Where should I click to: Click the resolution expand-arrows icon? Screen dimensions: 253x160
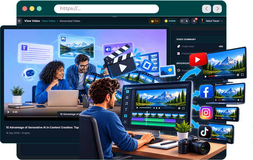coord(179,78)
